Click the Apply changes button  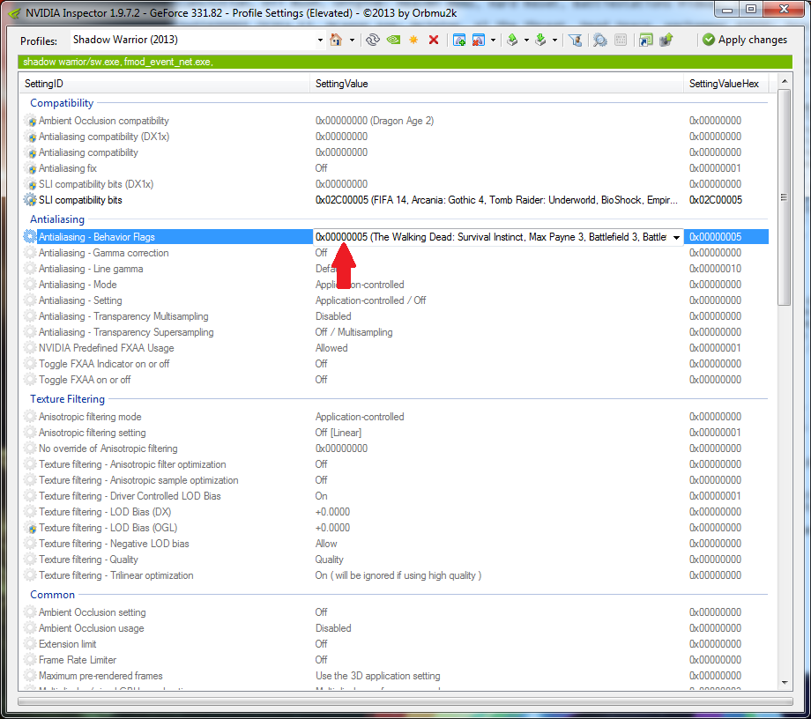[745, 40]
